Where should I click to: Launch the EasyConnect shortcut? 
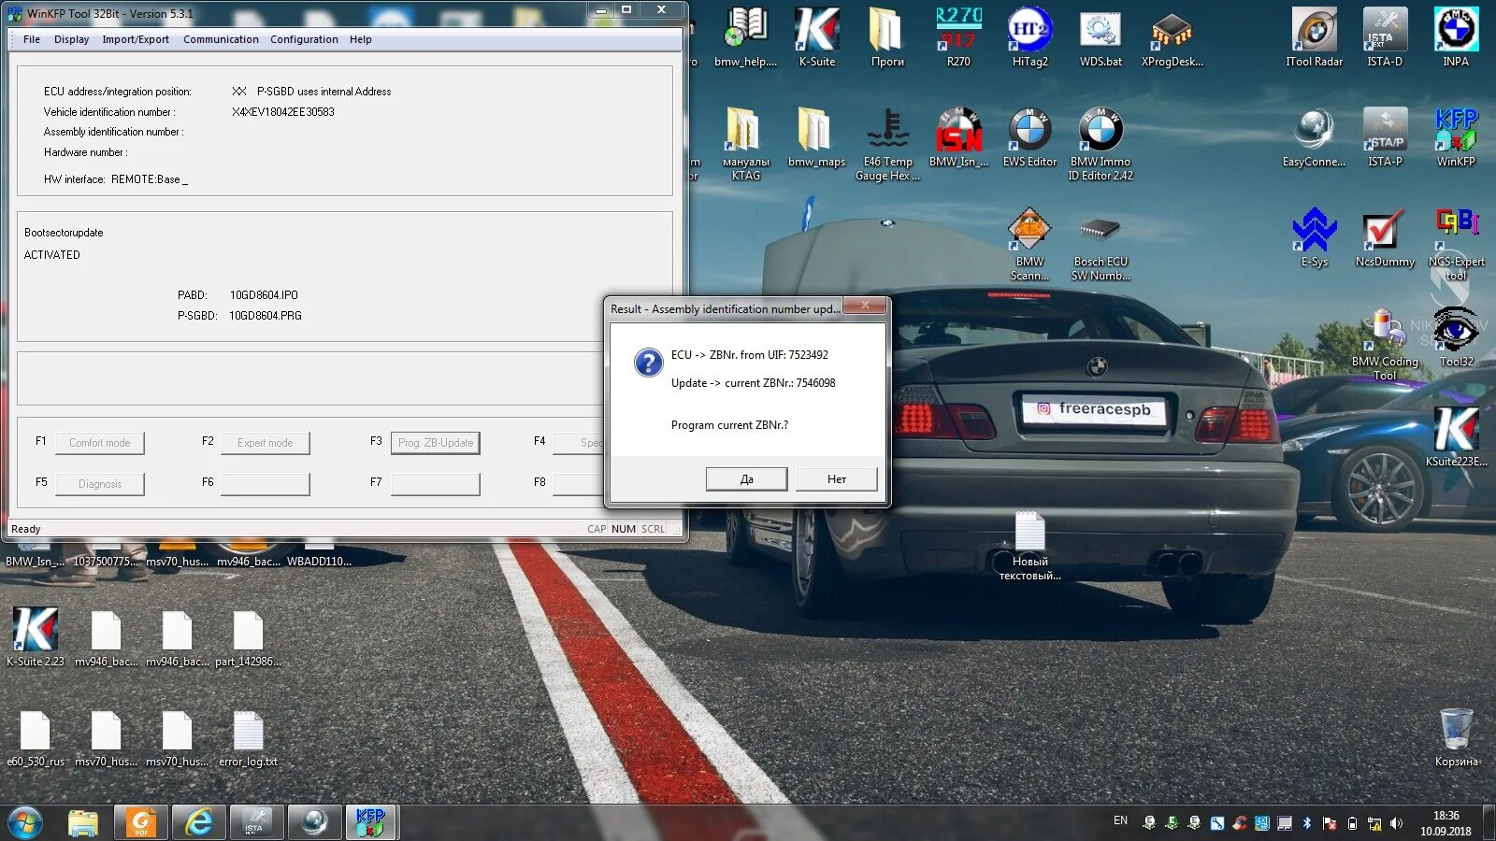[x=1314, y=138]
